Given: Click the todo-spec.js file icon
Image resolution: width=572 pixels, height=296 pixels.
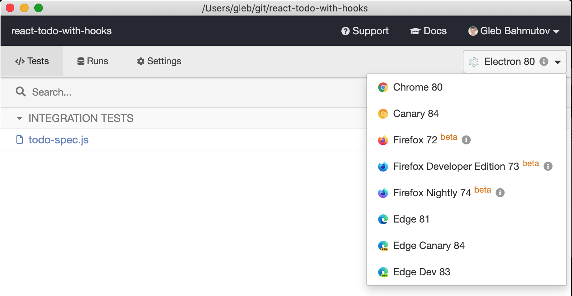Looking at the screenshot, I should coord(20,139).
